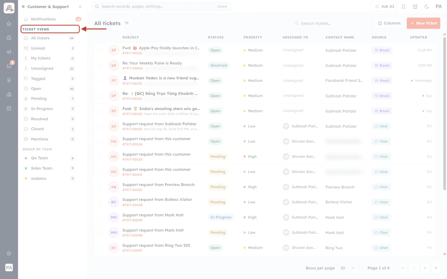
Task: Open ticket 'Support request from Botless Visitor'
Action: (157, 200)
